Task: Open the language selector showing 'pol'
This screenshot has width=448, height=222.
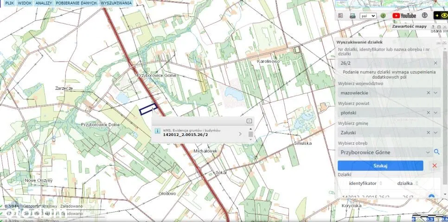Action: [368, 15]
